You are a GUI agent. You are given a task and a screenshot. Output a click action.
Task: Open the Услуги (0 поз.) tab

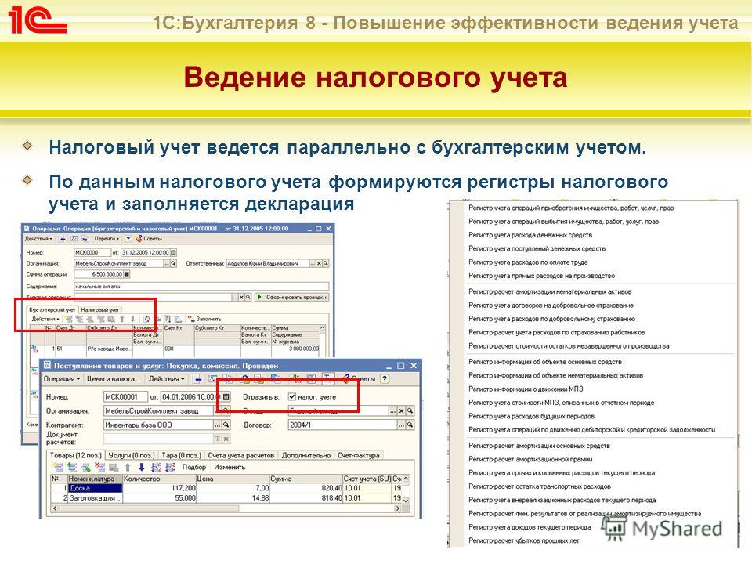coord(132,455)
